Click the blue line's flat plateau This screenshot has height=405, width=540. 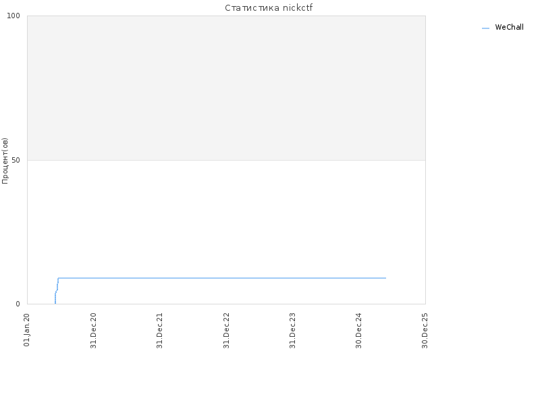pyautogui.click(x=222, y=278)
